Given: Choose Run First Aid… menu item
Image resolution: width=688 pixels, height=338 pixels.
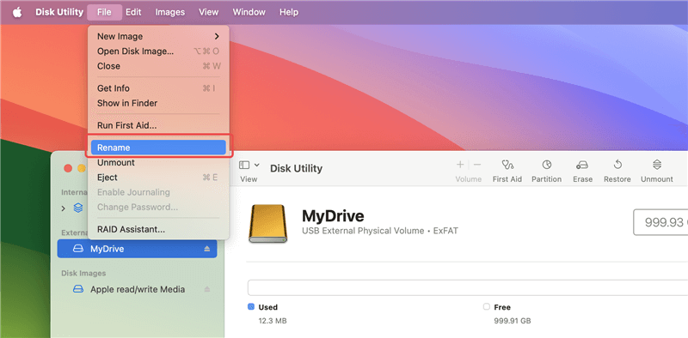Looking at the screenshot, I should tap(158, 125).
